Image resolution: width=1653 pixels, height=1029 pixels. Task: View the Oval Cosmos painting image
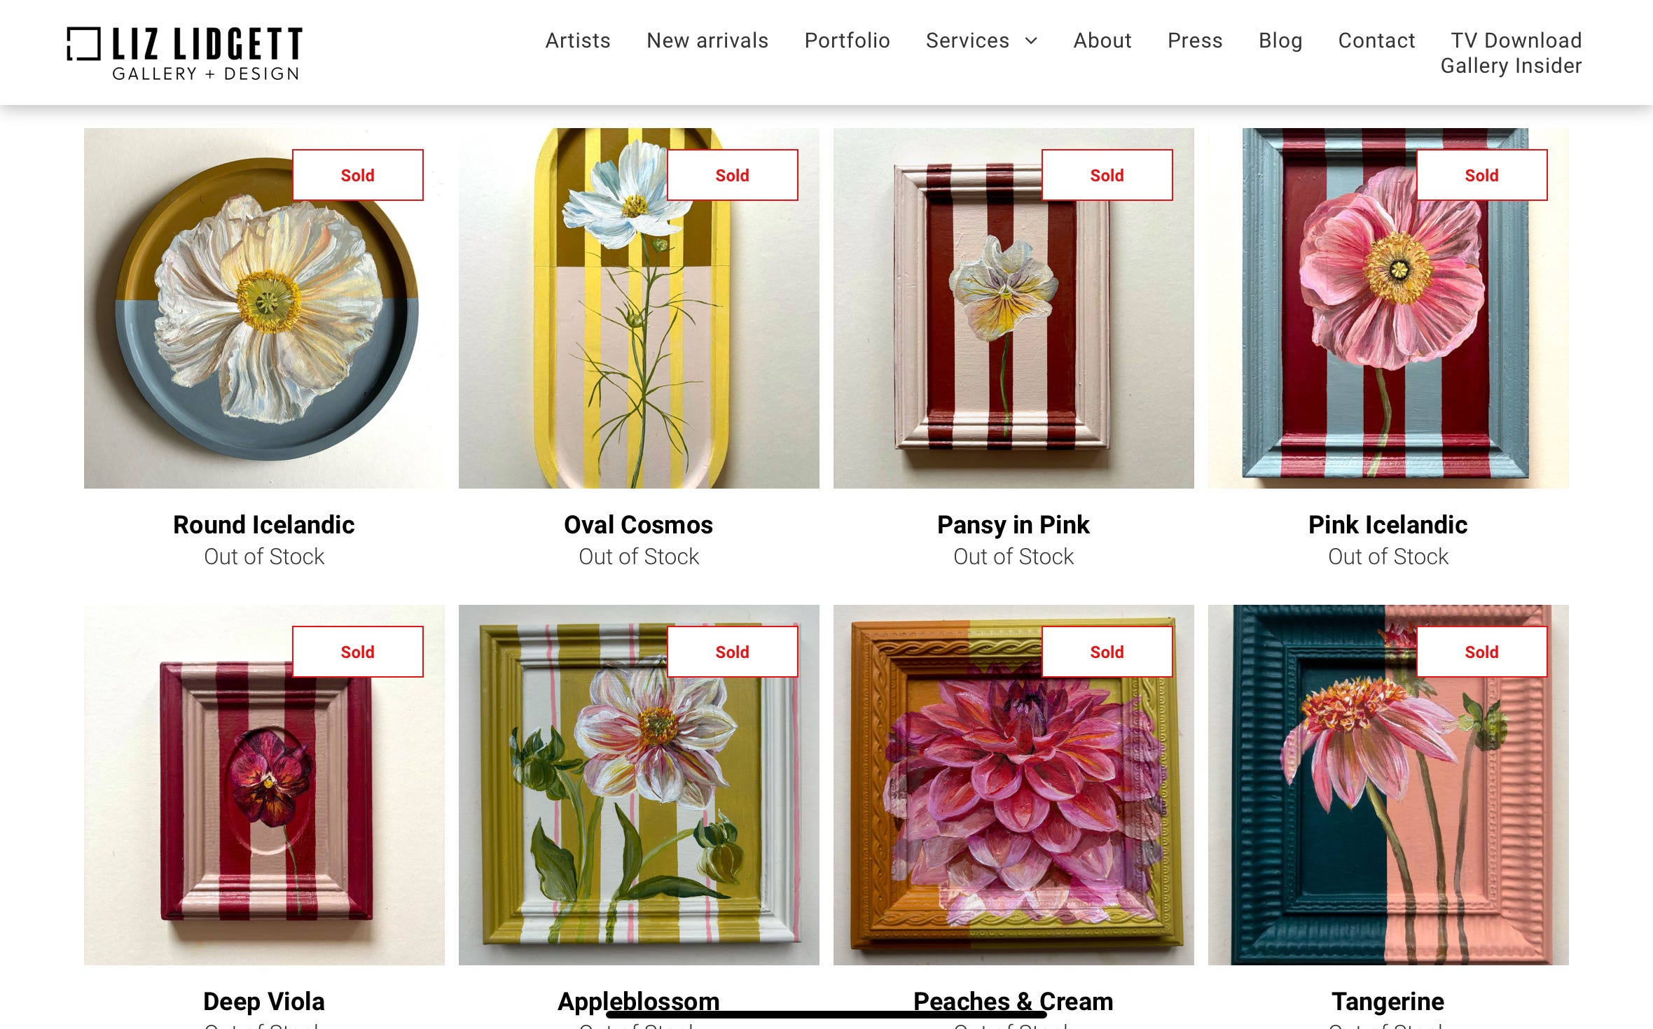[639, 308]
